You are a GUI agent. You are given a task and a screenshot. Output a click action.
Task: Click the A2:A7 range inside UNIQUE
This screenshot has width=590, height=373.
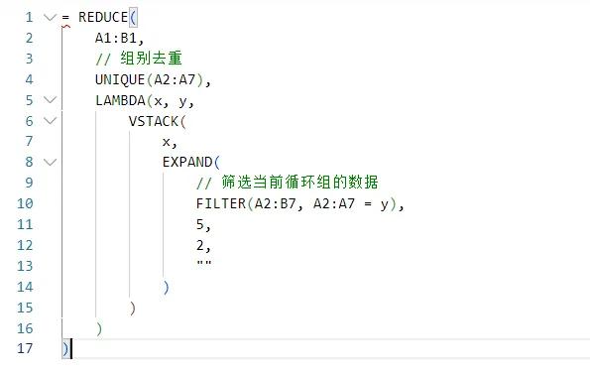click(x=175, y=79)
